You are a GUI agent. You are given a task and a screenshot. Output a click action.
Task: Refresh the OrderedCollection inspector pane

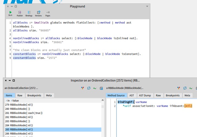pyautogui.click(x=89, y=88)
